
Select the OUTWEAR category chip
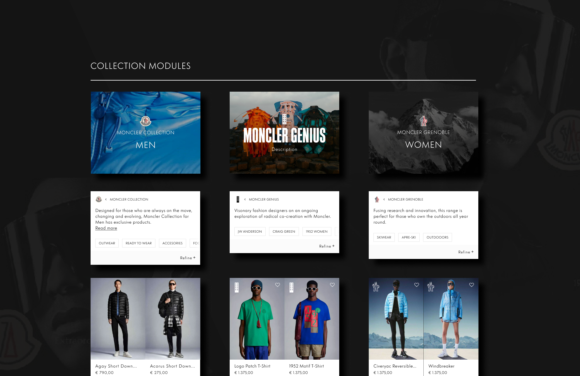[107, 243]
